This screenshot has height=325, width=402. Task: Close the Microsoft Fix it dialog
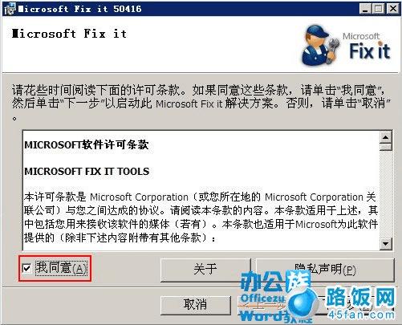(x=393, y=9)
